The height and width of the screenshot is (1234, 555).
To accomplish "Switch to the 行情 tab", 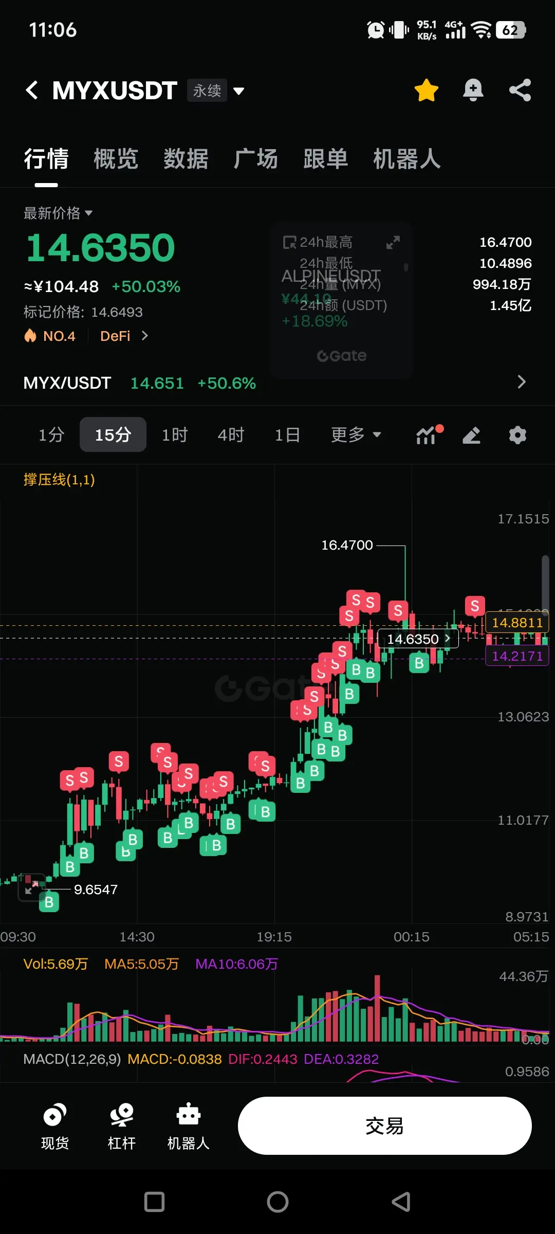I will coord(46,159).
